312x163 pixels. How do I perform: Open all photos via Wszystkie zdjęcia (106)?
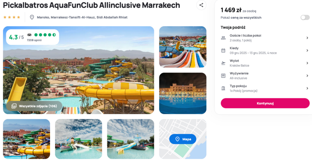pyautogui.click(x=34, y=106)
